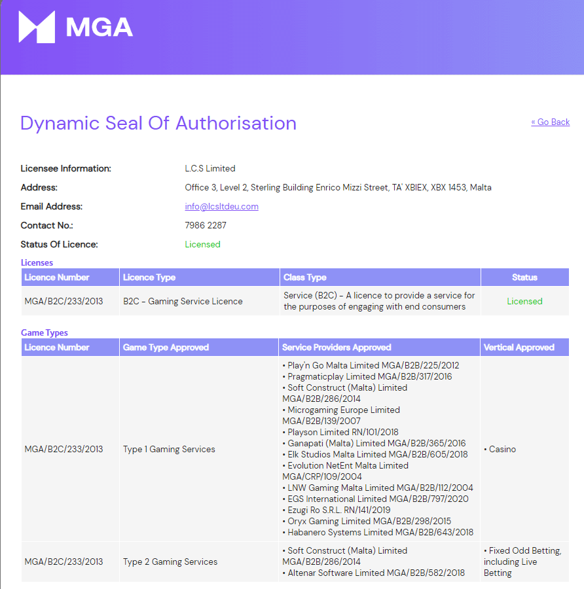Click the Status column header
This screenshot has height=589, width=584.
524,277
